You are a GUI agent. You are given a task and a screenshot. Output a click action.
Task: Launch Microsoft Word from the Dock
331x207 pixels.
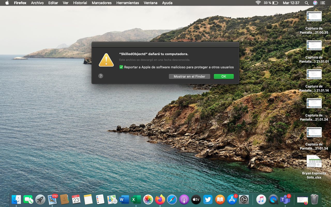pyautogui.click(x=124, y=199)
